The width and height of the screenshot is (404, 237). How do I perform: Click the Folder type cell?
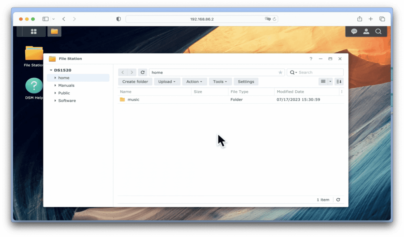coord(237,99)
